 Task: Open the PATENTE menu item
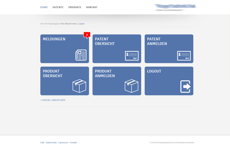pyautogui.click(x=58, y=7)
